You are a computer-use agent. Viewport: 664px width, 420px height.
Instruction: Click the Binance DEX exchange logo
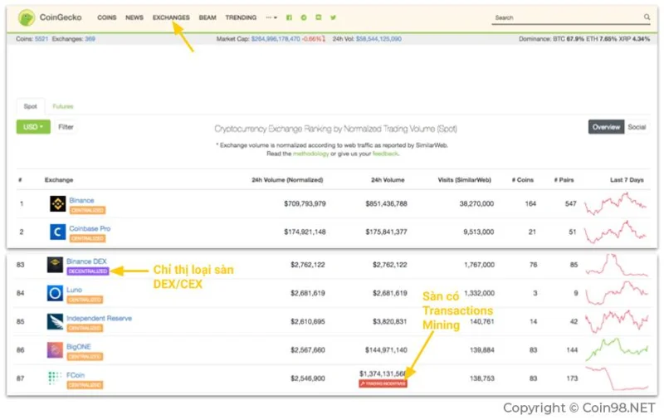coord(55,265)
